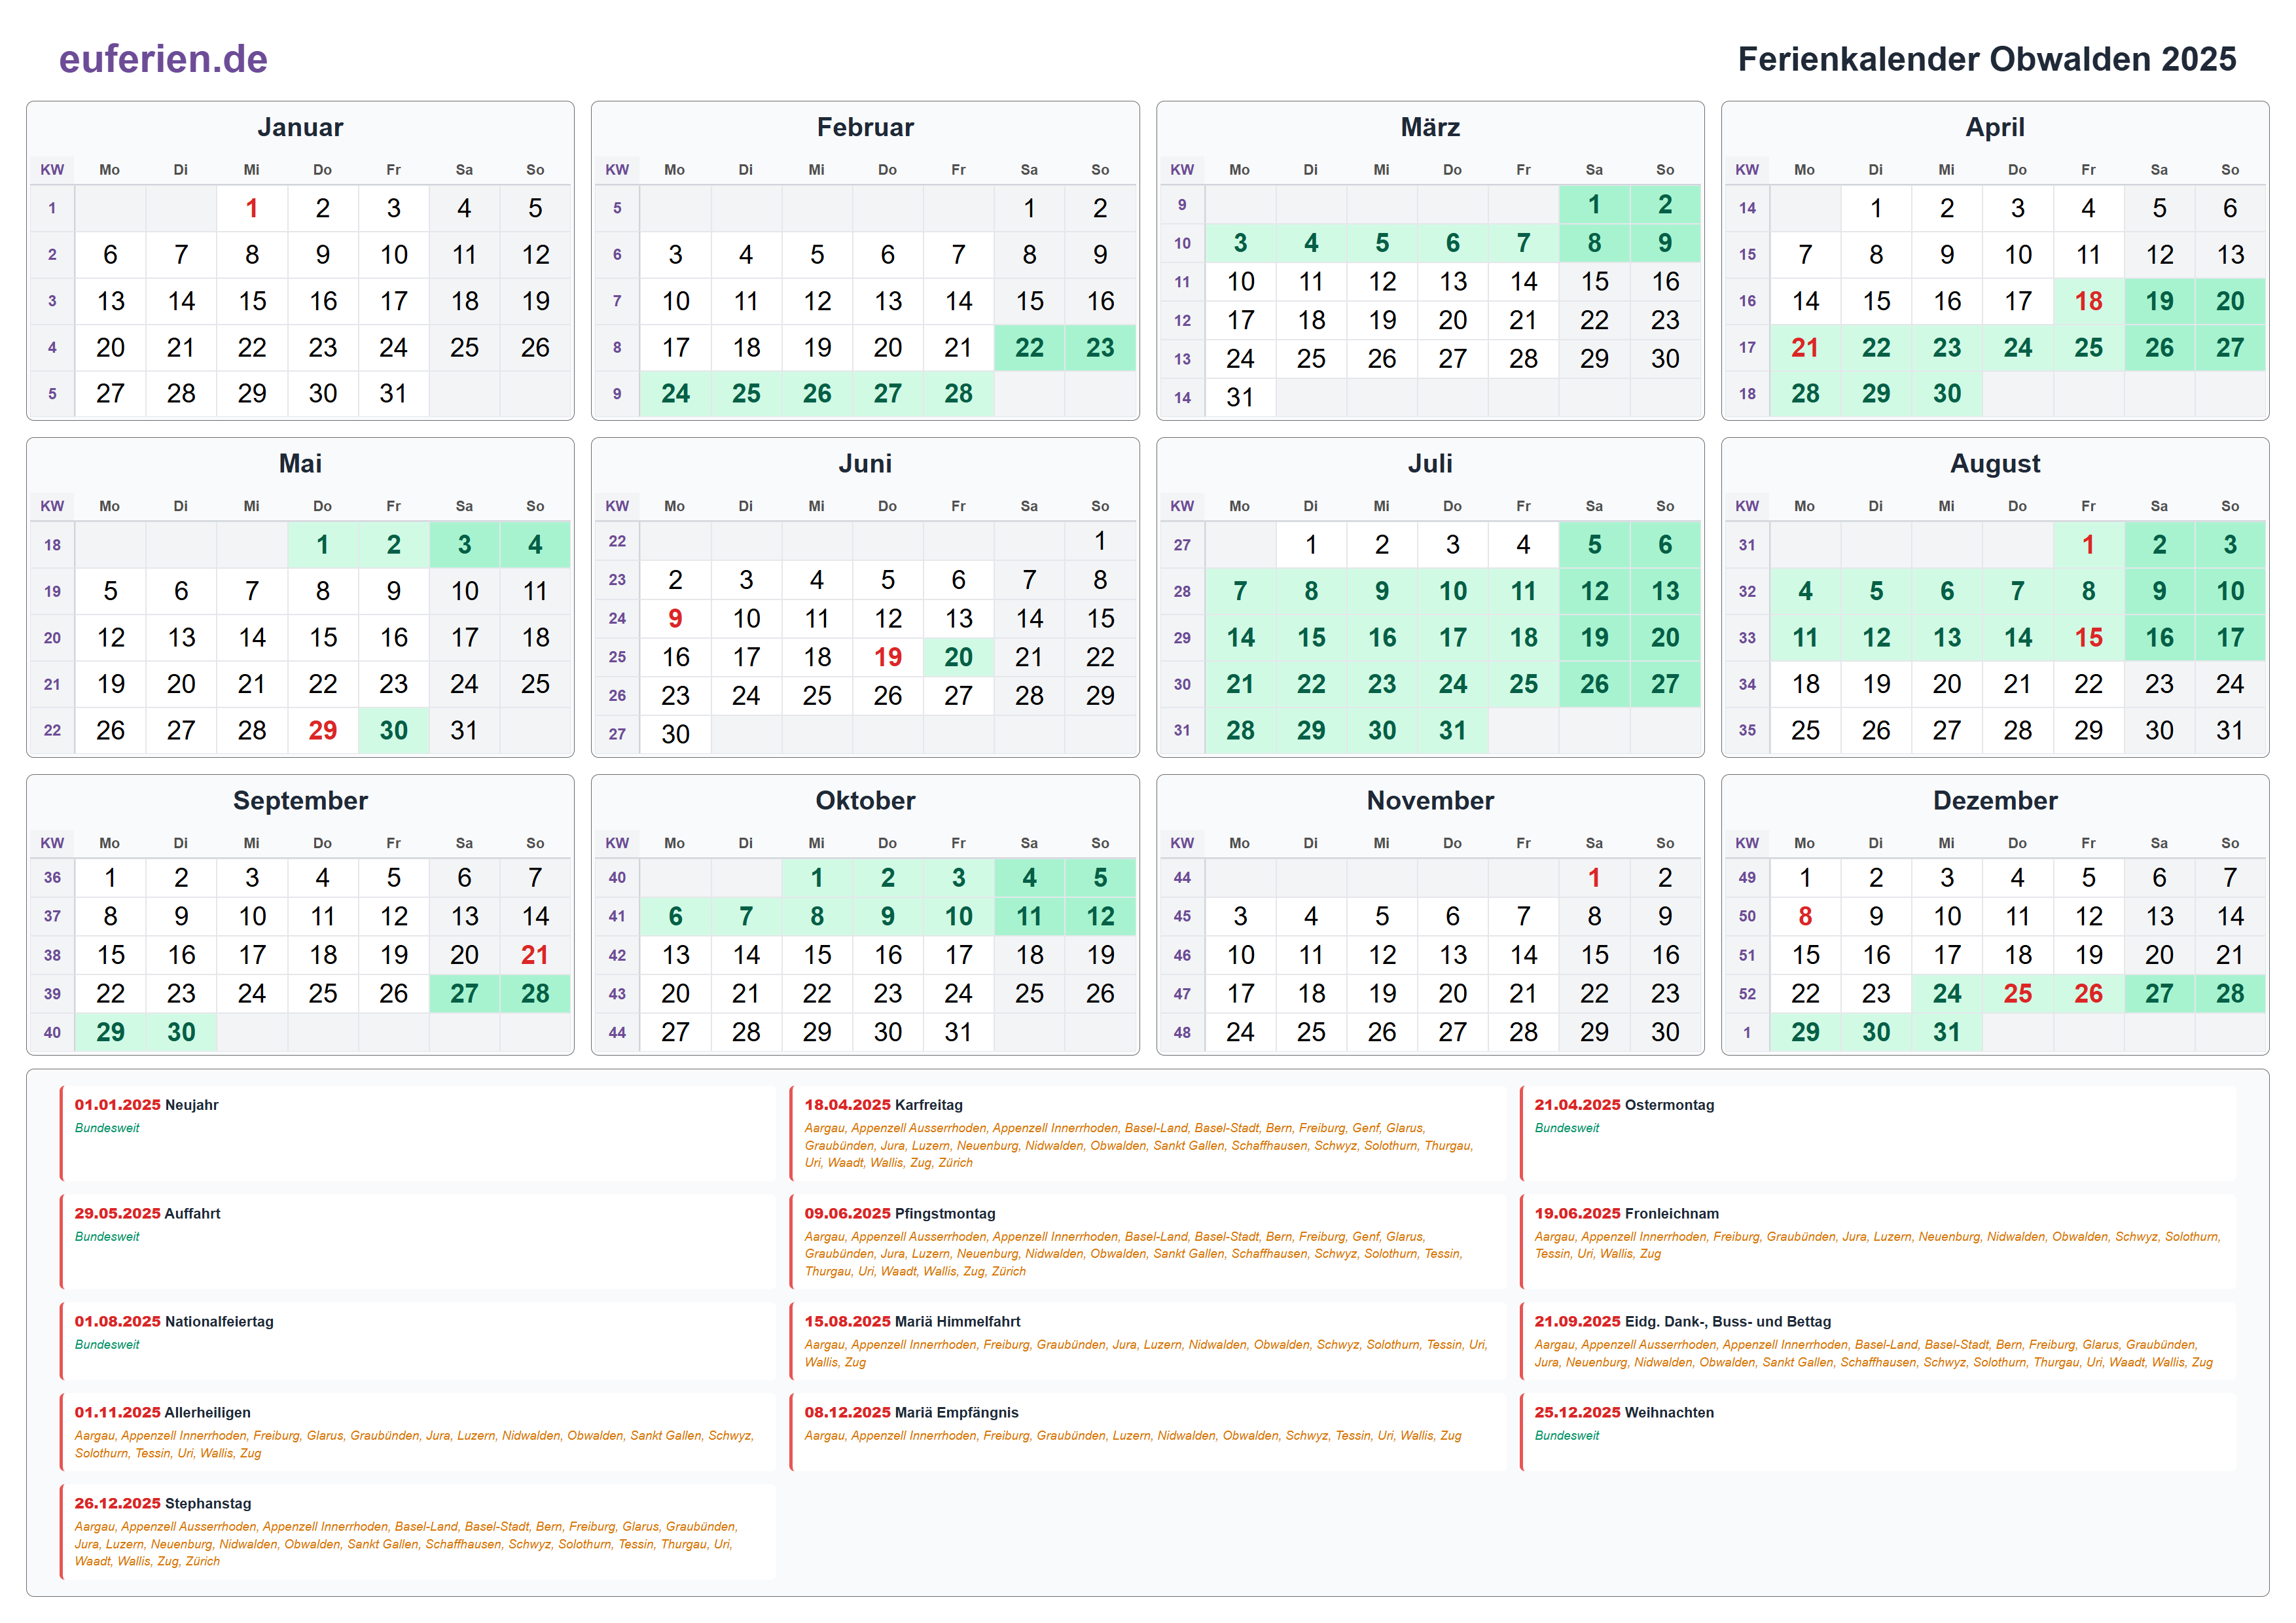The image size is (2296, 1623).
Task: Select green date 30 in Mai
Action: click(393, 730)
